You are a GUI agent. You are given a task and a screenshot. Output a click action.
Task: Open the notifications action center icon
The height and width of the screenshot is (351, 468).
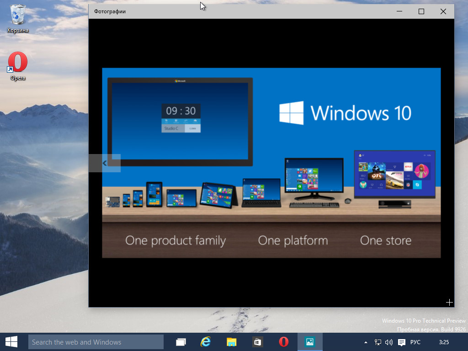(402, 342)
